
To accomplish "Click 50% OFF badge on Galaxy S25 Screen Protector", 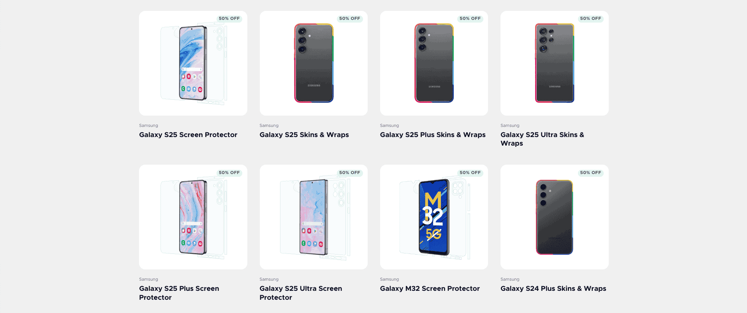I will click(x=229, y=19).
